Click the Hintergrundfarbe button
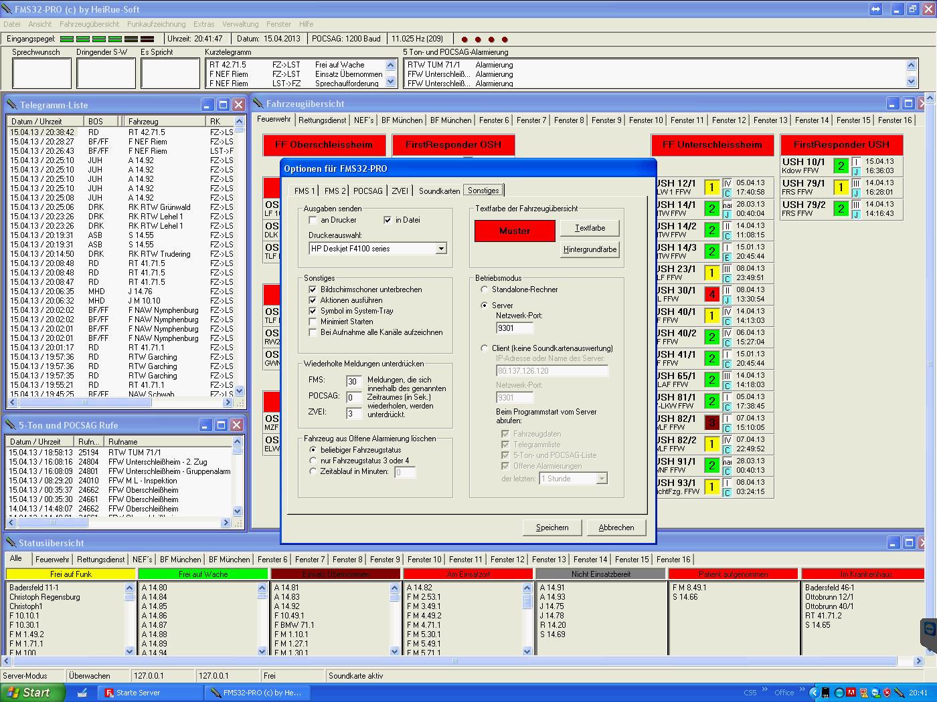Image resolution: width=937 pixels, height=702 pixels. point(590,249)
